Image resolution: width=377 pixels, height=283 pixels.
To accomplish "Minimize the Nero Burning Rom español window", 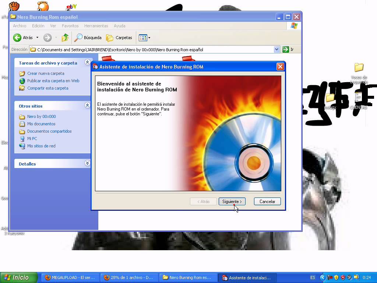I will click(x=279, y=17).
